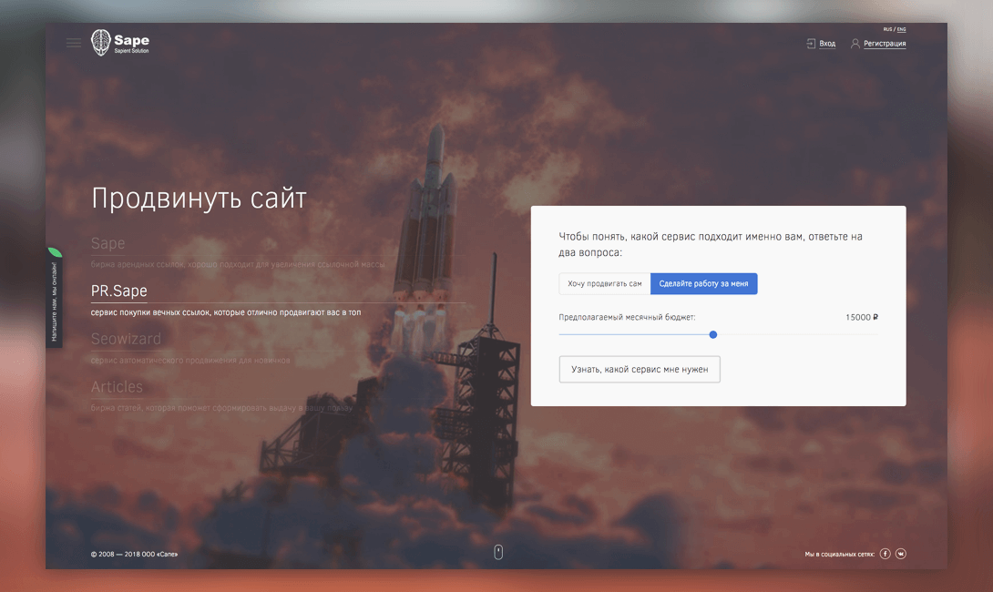Click the Sape brain logo
The width and height of the screenshot is (993, 592).
tap(120, 43)
